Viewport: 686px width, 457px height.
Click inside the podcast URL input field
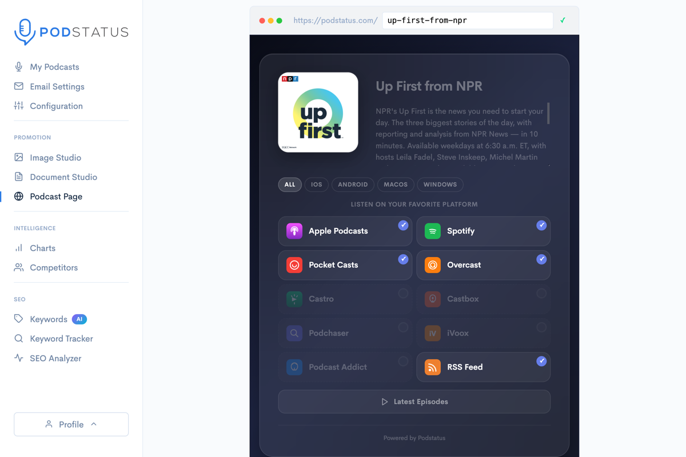coord(467,20)
